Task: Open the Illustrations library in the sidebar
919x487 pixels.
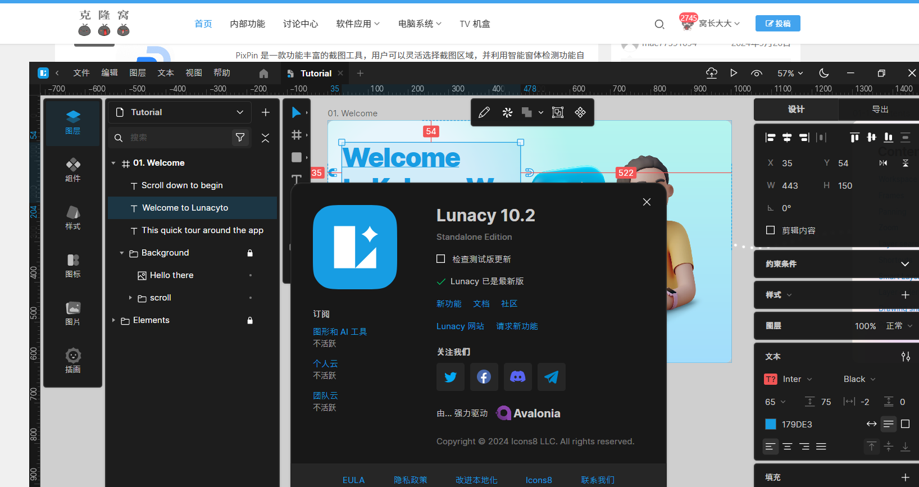Action: click(73, 361)
